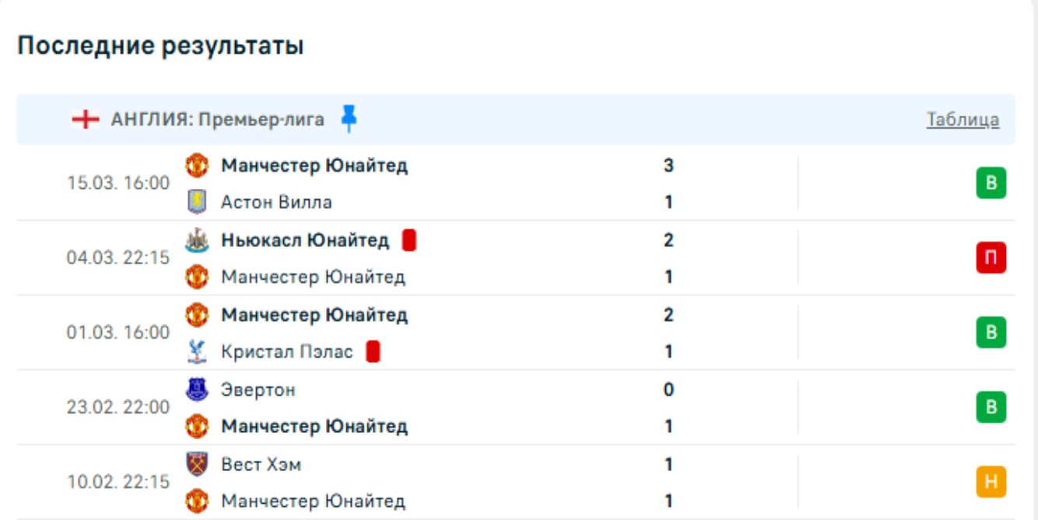Viewport: 1038px width, 520px height.
Task: Open the Таблица standings link
Action: click(x=963, y=120)
